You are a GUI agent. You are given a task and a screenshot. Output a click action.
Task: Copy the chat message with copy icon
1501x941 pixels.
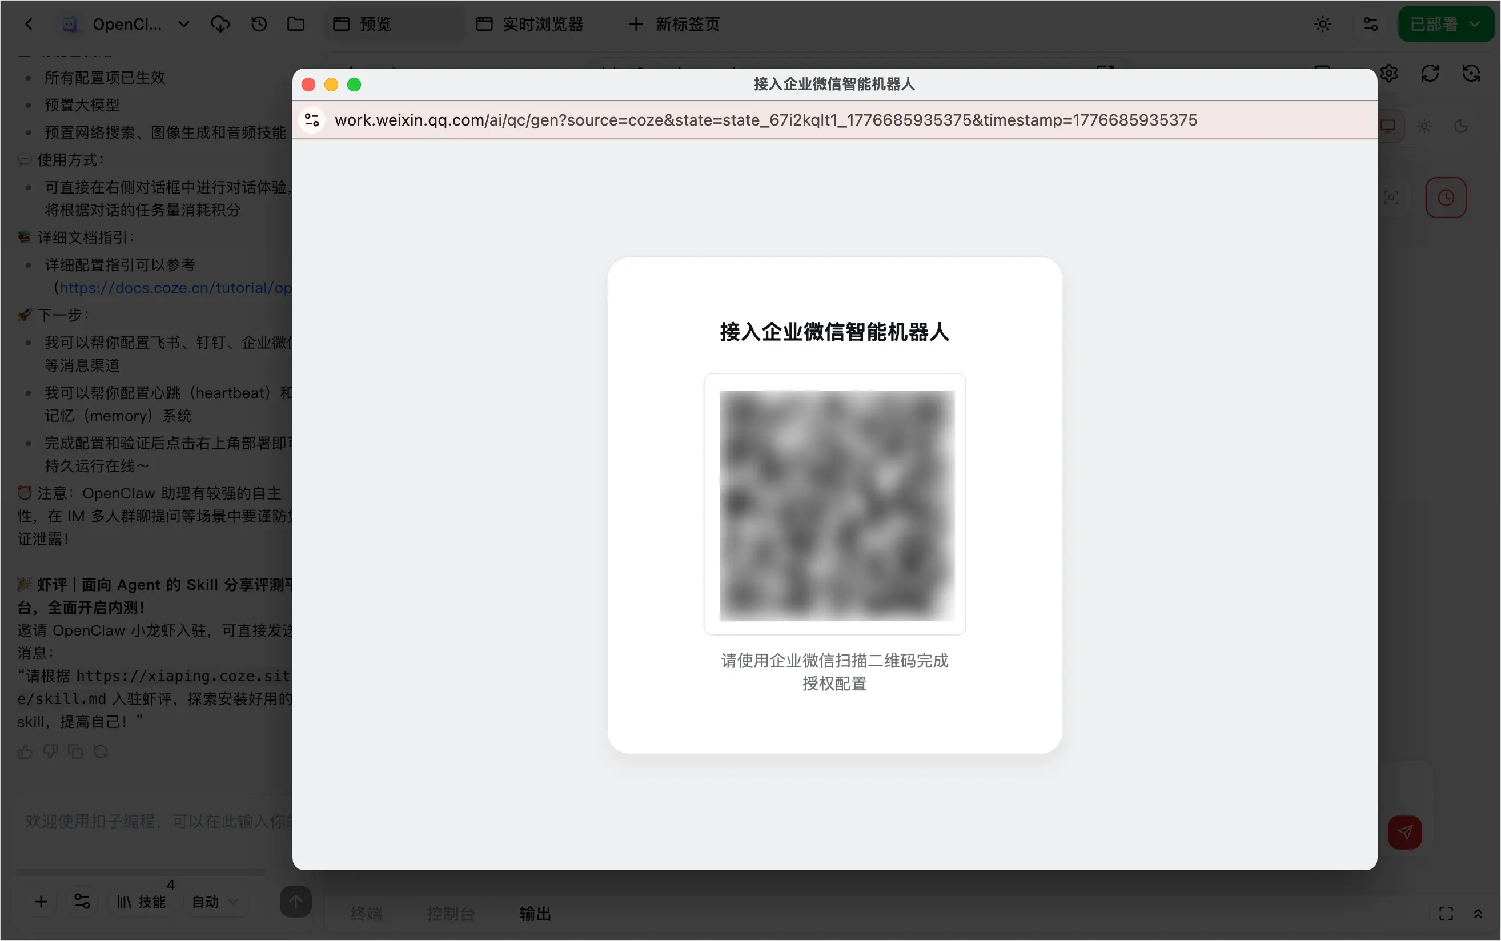(75, 752)
